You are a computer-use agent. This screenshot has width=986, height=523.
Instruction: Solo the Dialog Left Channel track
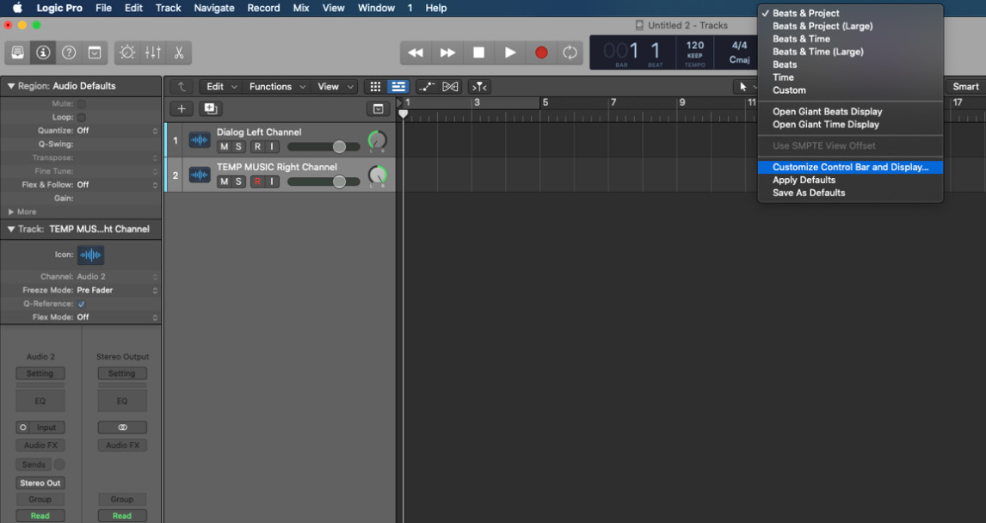238,147
